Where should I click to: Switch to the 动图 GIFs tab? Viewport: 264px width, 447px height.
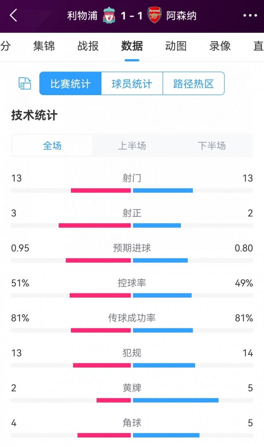[175, 46]
